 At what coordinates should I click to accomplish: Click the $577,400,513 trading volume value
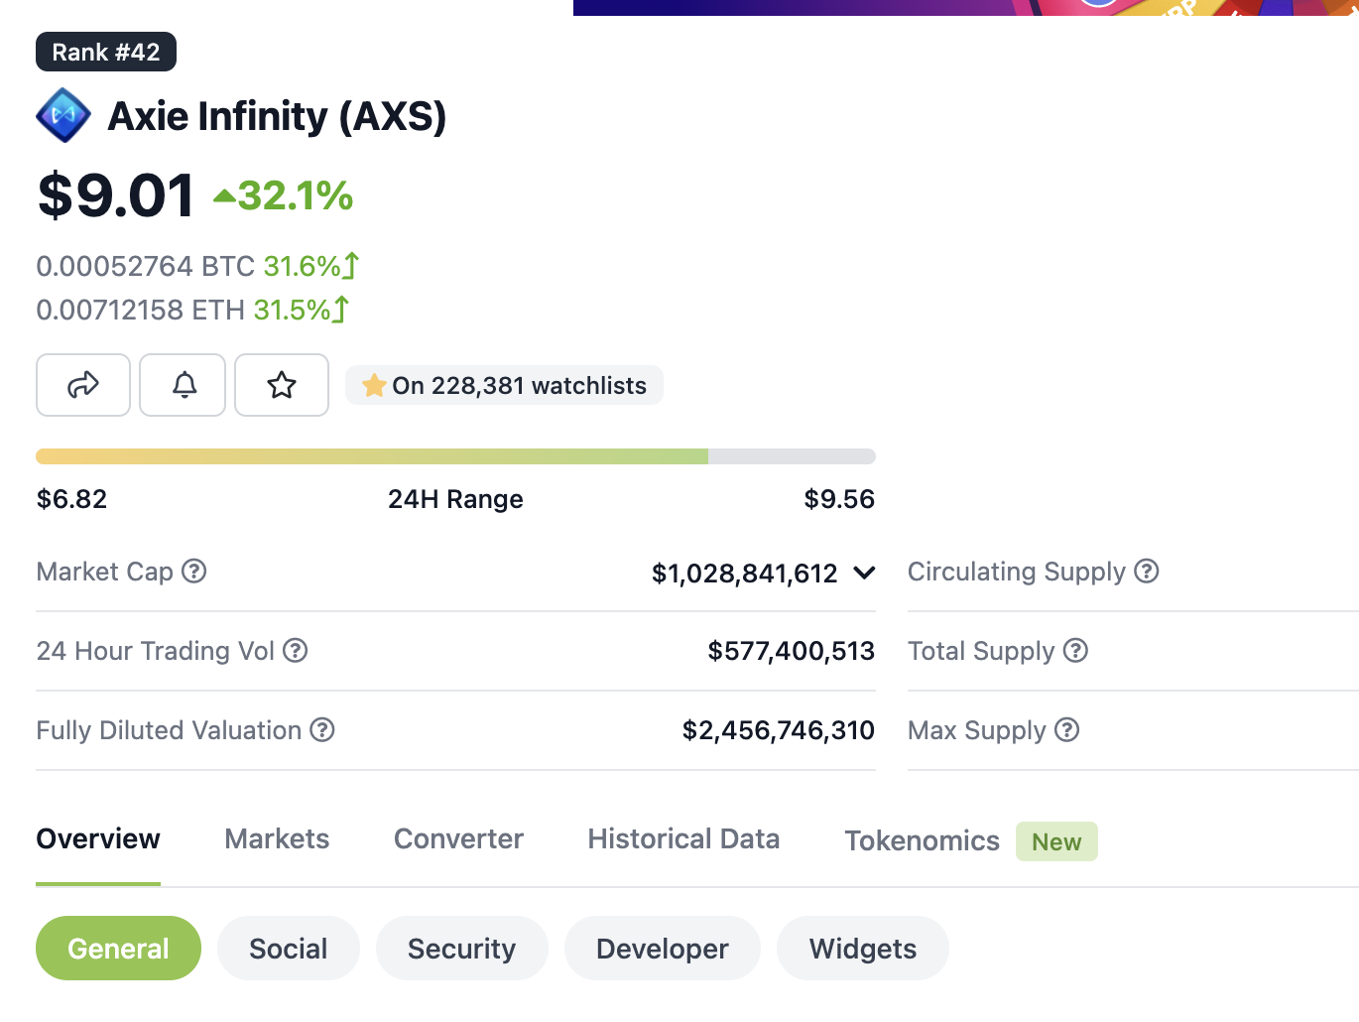click(x=792, y=651)
